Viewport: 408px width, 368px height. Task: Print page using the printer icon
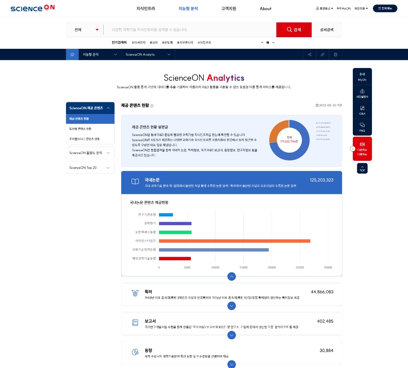[x=336, y=54]
